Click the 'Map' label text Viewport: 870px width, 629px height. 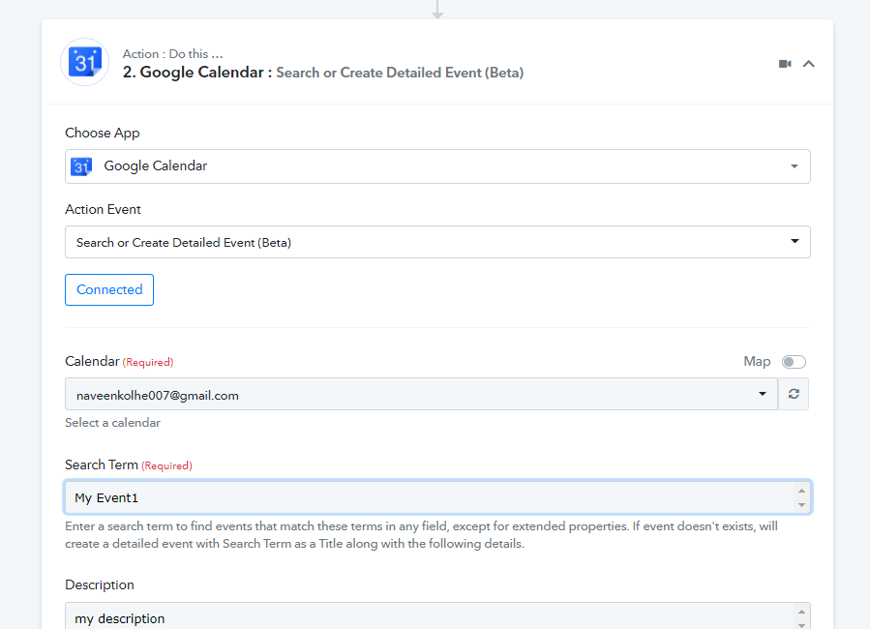tap(757, 362)
